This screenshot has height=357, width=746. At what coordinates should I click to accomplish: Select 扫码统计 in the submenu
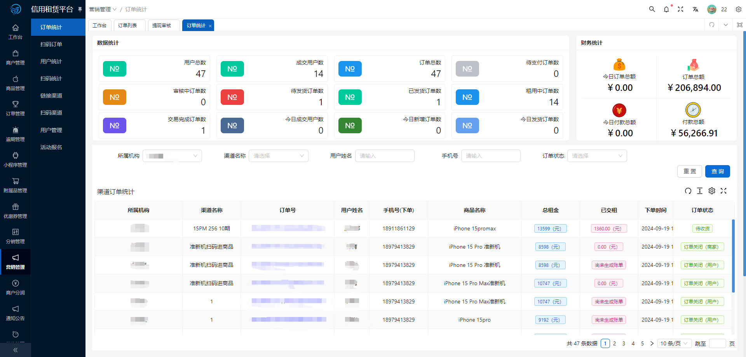[58, 78]
